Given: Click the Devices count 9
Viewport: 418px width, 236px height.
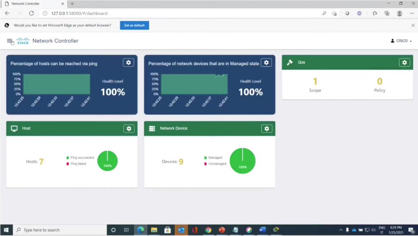Looking at the screenshot, I should click(181, 162).
